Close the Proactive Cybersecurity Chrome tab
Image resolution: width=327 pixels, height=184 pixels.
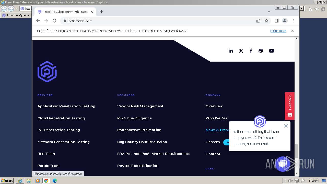click(x=92, y=12)
